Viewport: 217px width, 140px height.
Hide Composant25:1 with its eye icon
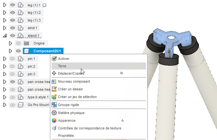tap(18, 51)
